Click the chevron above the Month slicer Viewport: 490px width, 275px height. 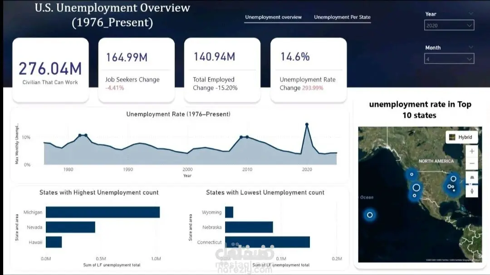470,47
